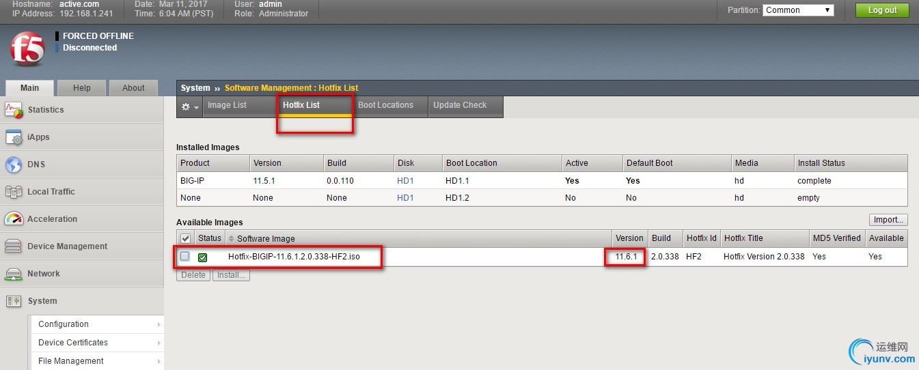919x370 pixels.
Task: Click the Disconnected status text
Action: coord(90,48)
